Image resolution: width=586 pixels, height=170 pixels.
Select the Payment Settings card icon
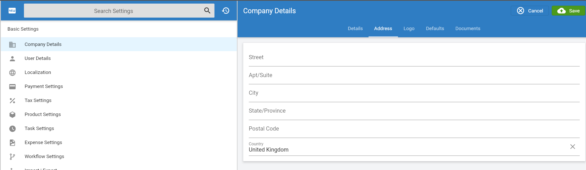click(12, 87)
